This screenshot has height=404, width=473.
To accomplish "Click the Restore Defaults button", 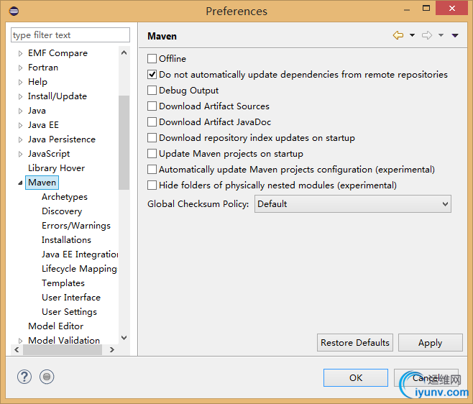I will point(355,342).
